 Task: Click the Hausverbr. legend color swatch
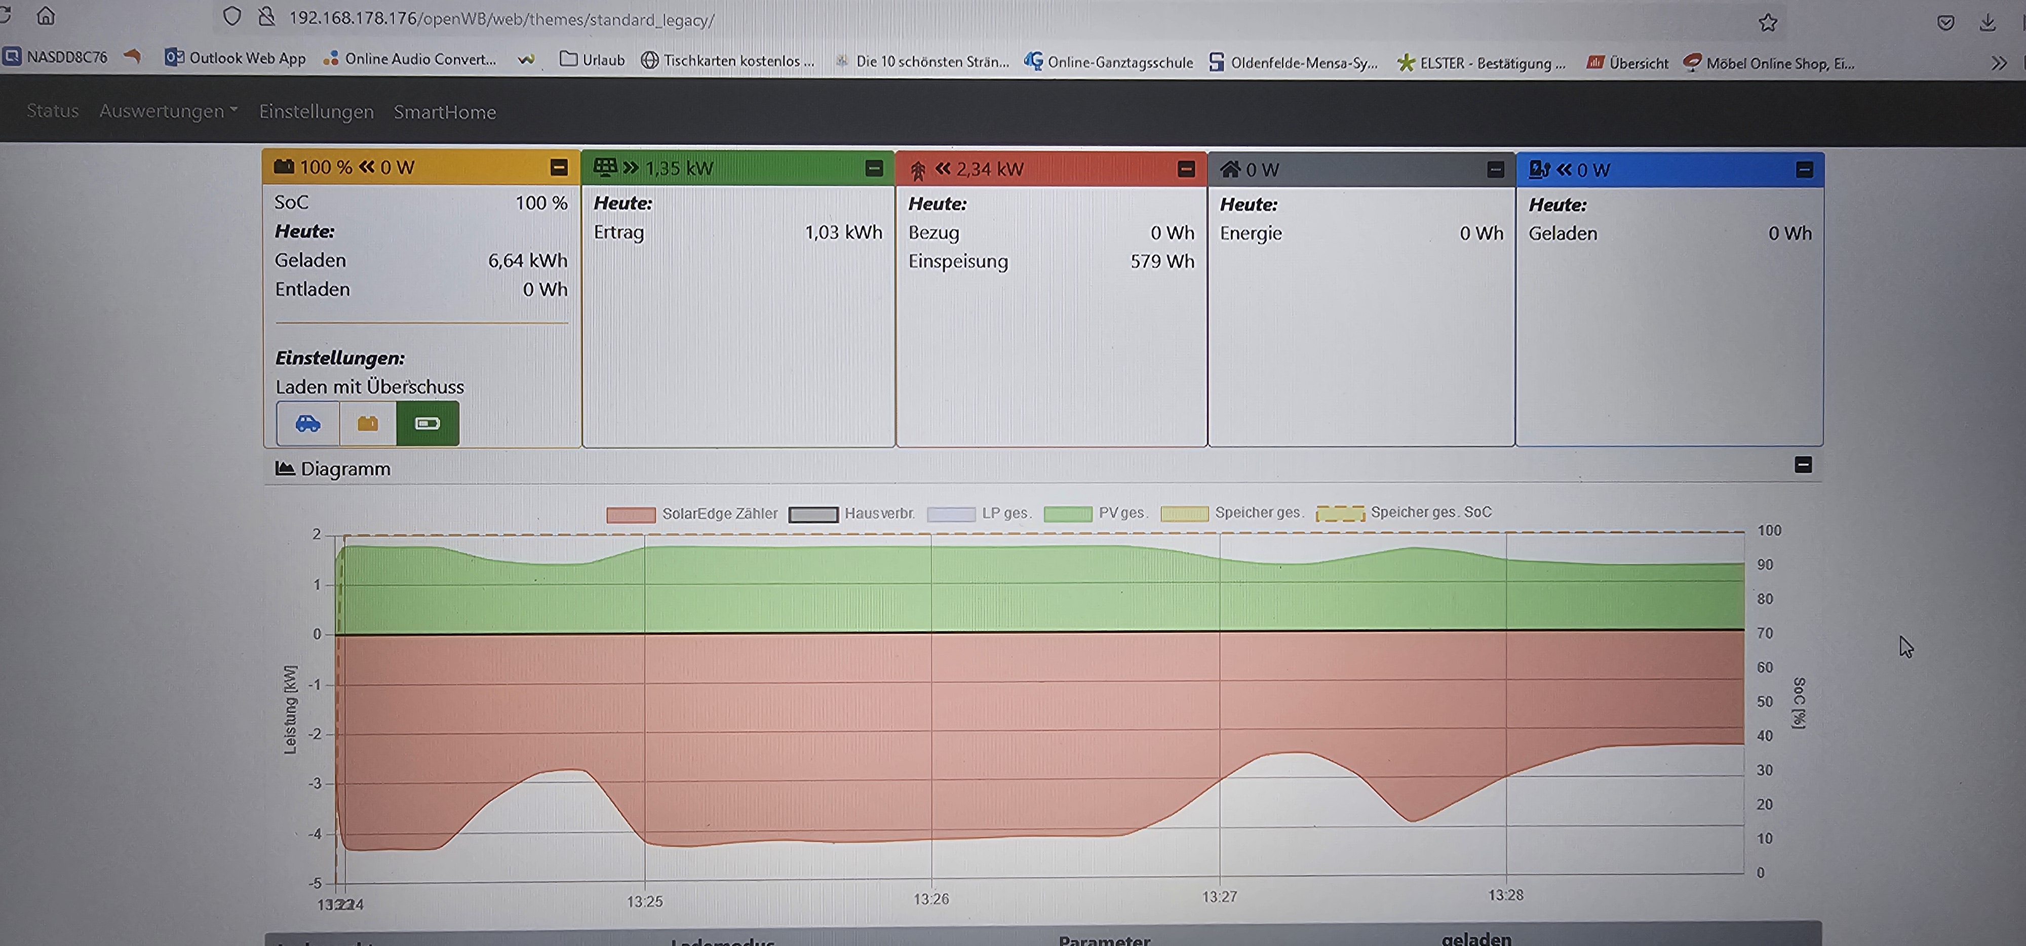point(813,515)
